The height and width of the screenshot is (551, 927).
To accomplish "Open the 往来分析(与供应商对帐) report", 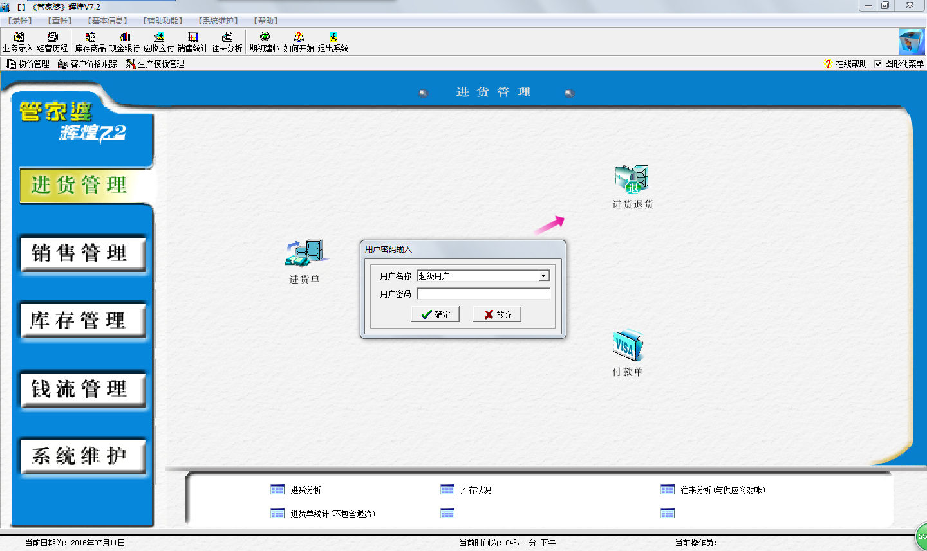I will [713, 490].
